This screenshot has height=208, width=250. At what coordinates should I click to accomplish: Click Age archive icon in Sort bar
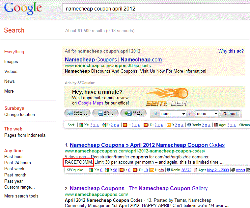point(216,125)
